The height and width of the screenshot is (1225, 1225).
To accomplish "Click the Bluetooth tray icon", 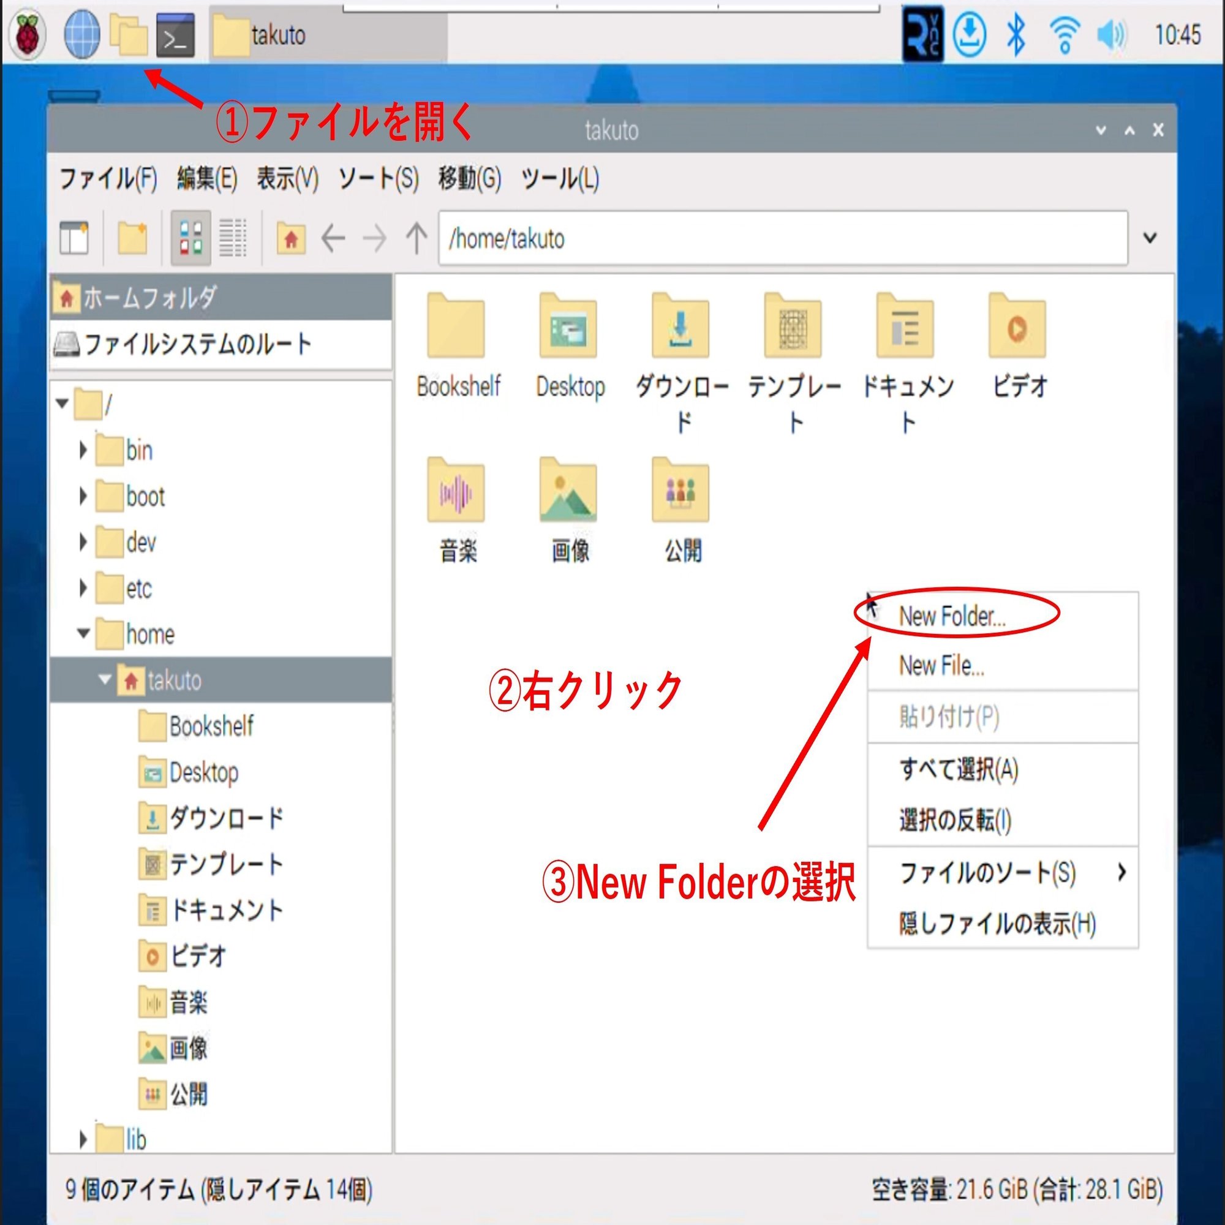I will [1016, 34].
